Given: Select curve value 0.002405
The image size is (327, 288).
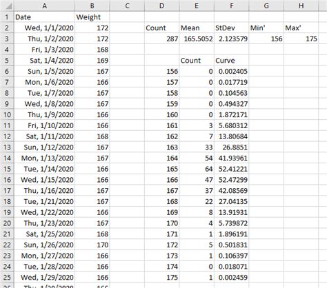Looking at the screenshot, I should pos(231,71).
